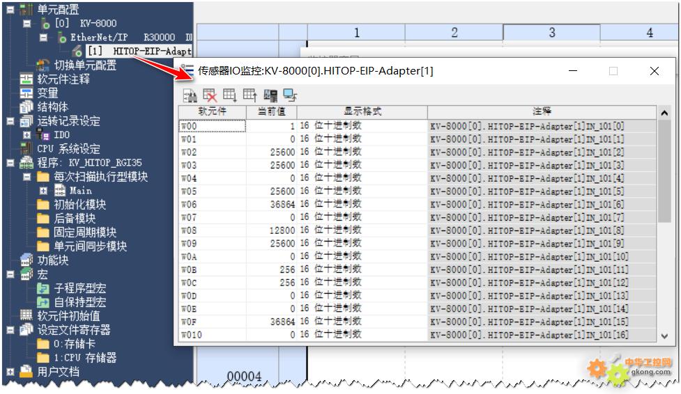The width and height of the screenshot is (681, 394).
Task: Click the 当前值 column header
Action: 271,112
